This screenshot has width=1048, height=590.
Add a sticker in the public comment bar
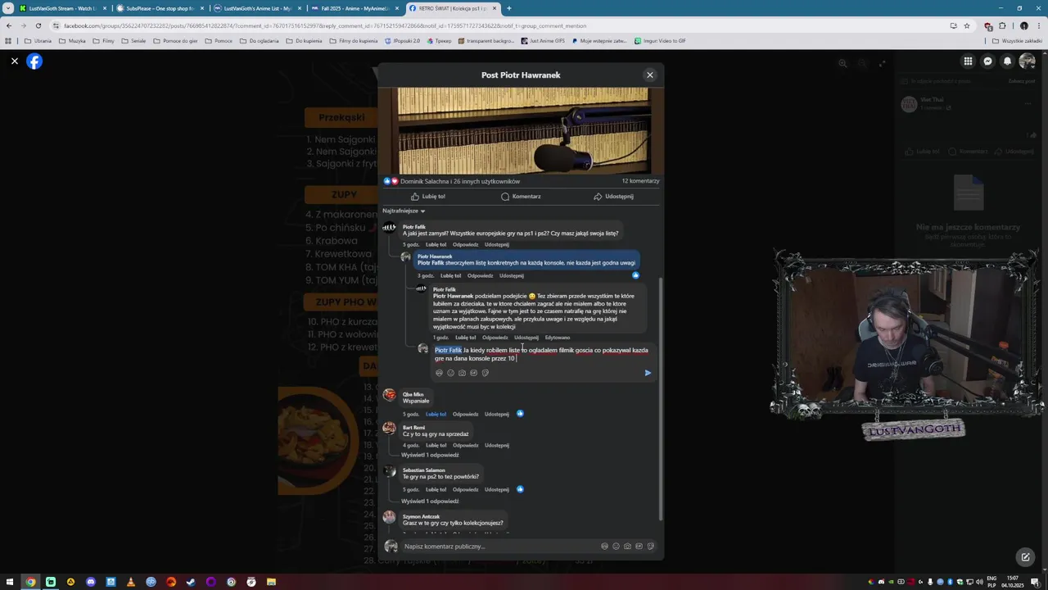click(x=650, y=547)
